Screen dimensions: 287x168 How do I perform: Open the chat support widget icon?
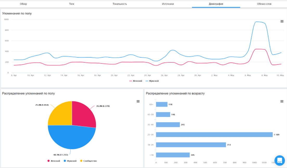click(x=279, y=160)
